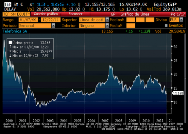The height and width of the screenshot is (134, 188).
Task: Click the 20.56MLN volume value
Action: tap(177, 31)
